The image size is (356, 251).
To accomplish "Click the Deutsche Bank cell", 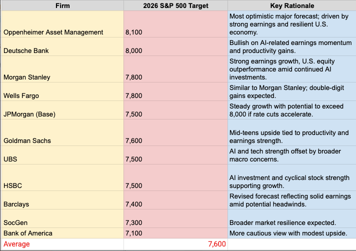I will click(x=62, y=46).
